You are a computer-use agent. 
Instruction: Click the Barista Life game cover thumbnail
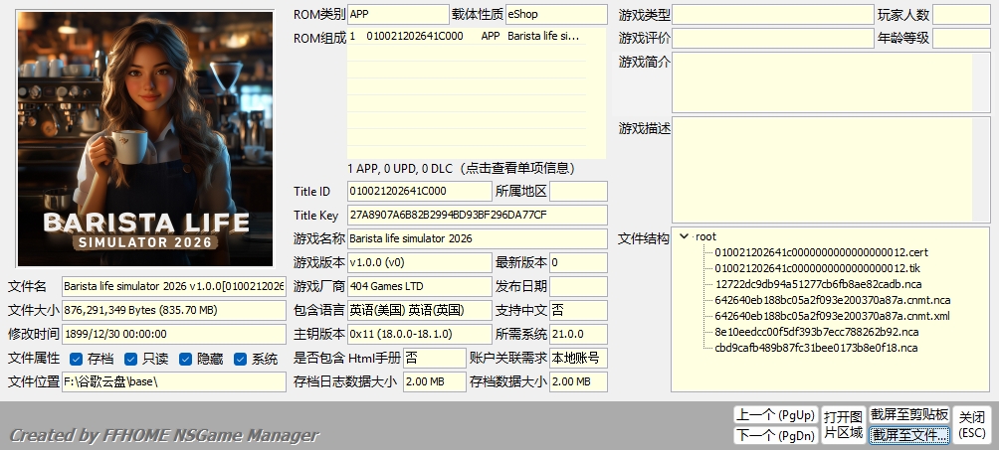click(x=145, y=139)
